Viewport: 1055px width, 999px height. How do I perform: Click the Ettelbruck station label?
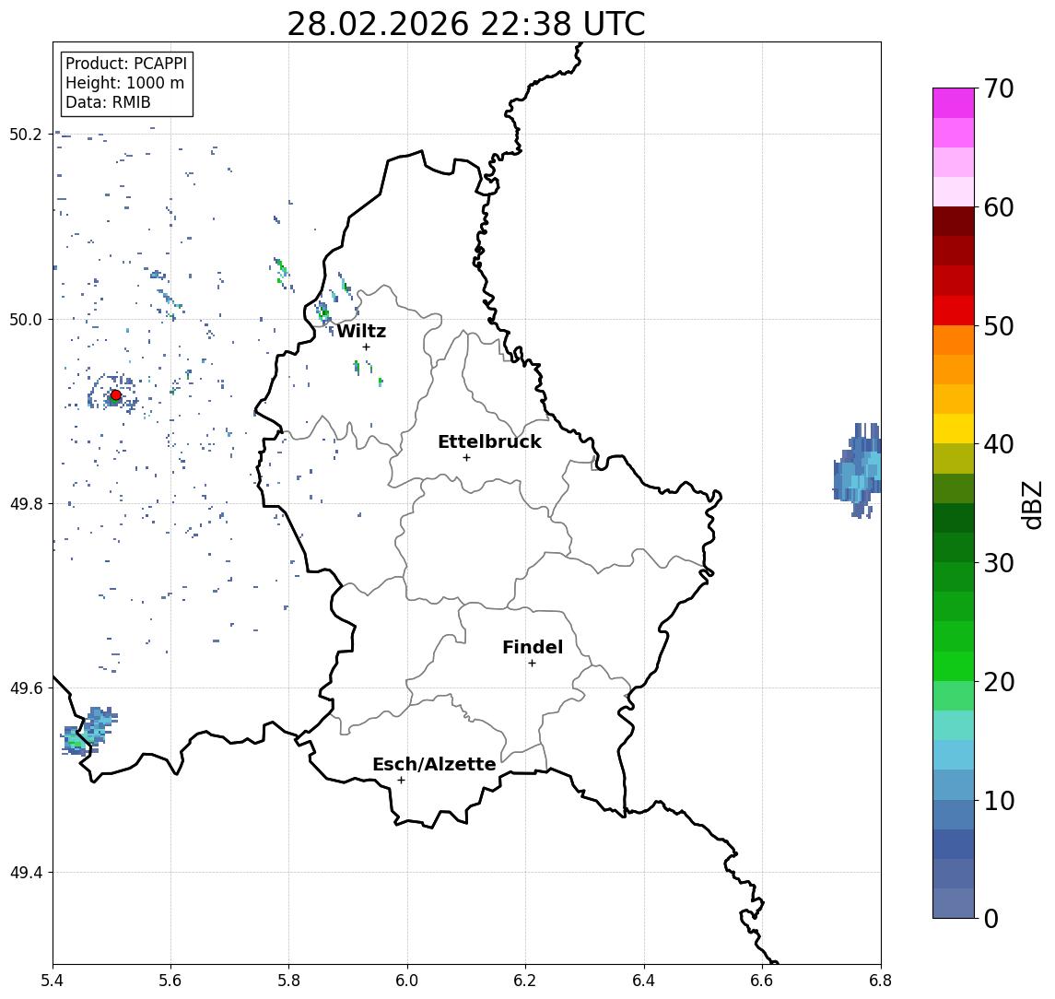coord(489,441)
